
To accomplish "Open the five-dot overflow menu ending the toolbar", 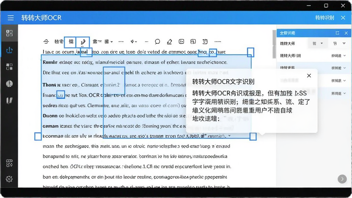I will click(x=218, y=42).
